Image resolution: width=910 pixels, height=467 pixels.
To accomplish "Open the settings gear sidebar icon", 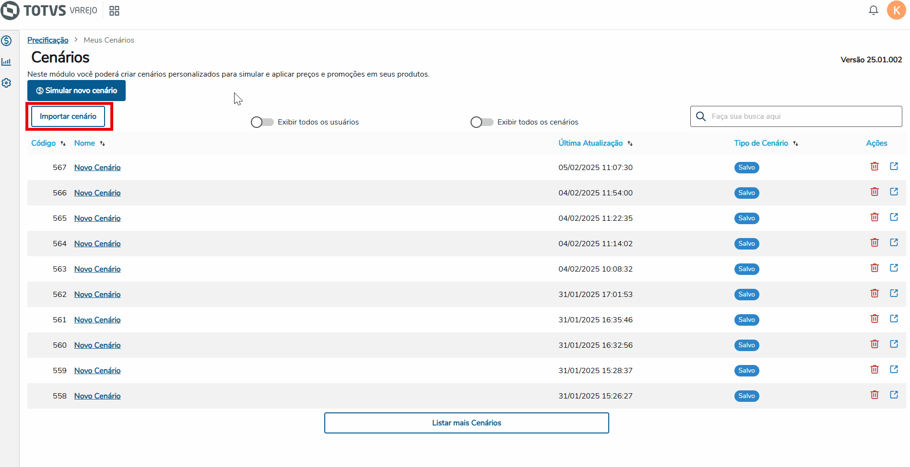I will pyautogui.click(x=7, y=83).
